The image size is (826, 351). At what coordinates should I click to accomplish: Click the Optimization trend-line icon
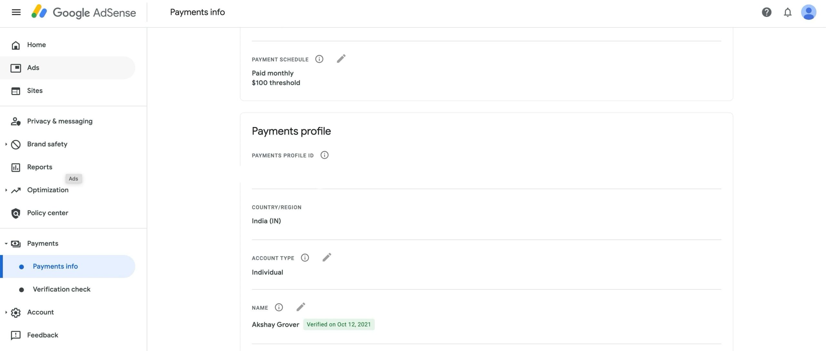click(x=15, y=190)
